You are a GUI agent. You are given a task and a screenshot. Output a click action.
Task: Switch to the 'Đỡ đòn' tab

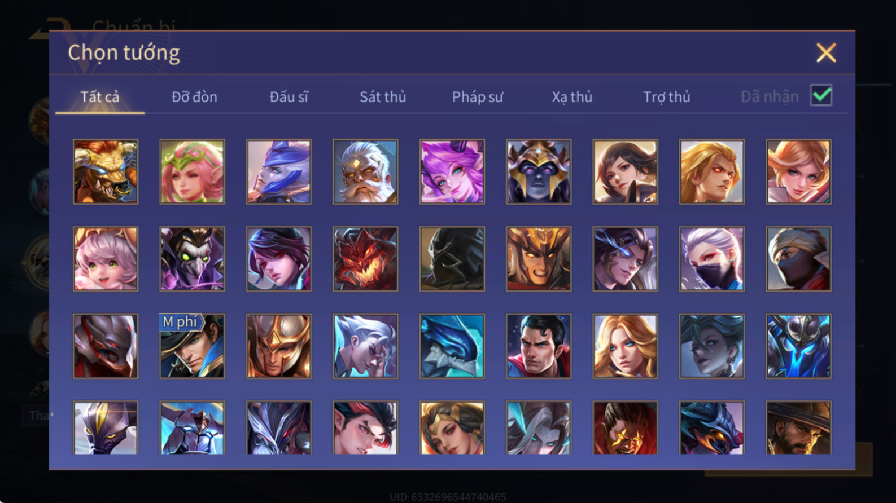point(194,97)
